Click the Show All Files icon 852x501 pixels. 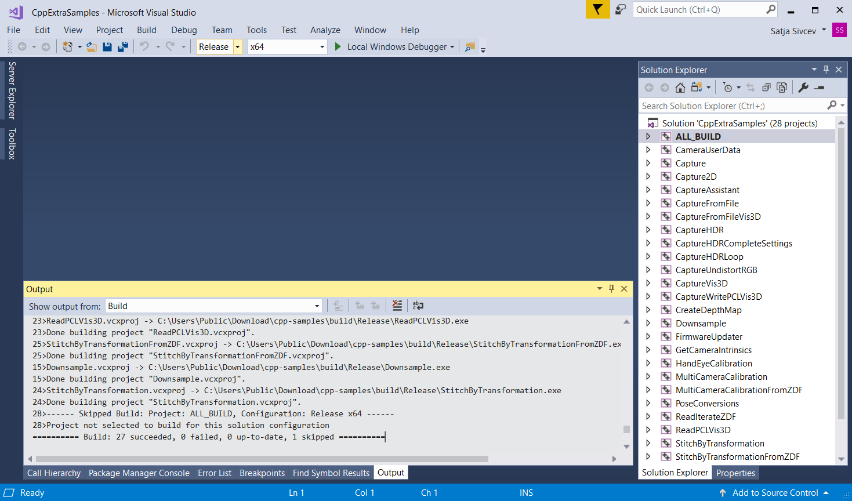coord(782,88)
